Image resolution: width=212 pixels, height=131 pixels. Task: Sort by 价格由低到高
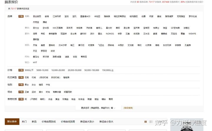68,122
